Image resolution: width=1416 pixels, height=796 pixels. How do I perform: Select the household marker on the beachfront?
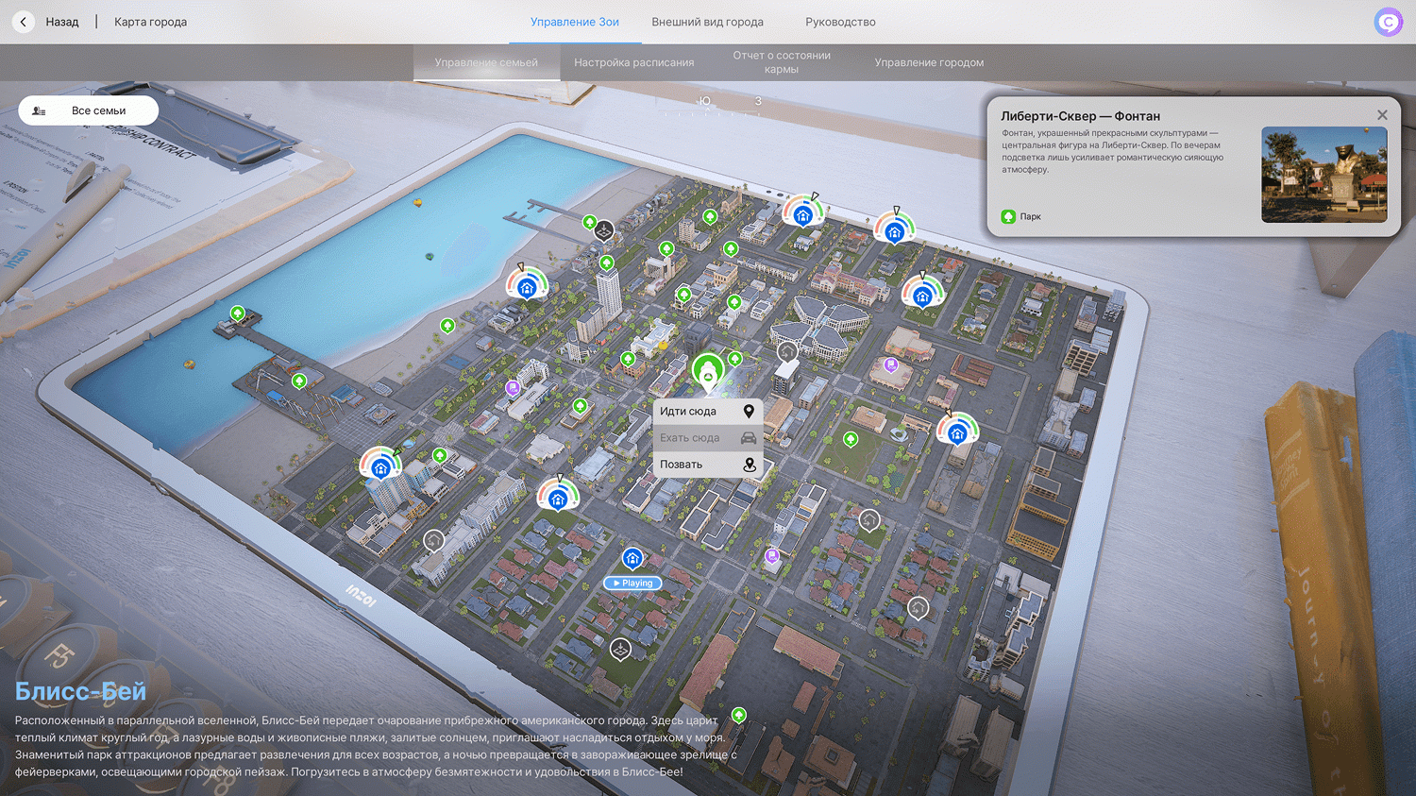tap(527, 286)
